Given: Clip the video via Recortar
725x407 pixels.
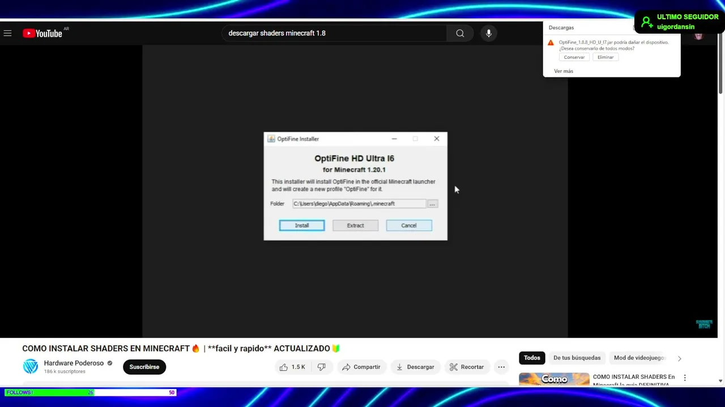Looking at the screenshot, I should point(467,367).
